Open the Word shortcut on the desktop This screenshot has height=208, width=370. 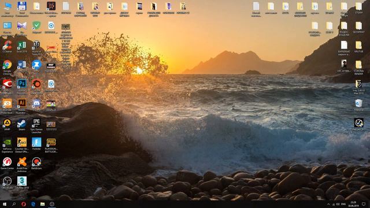point(22,64)
